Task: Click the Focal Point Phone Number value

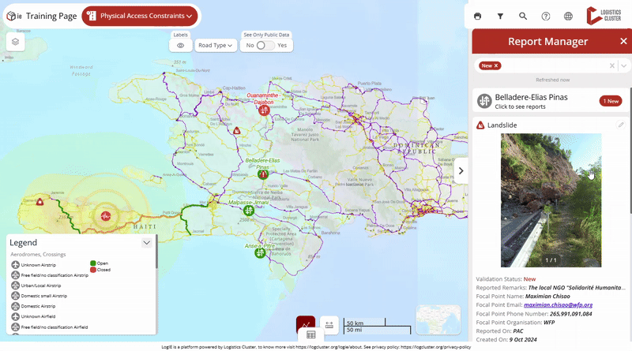Action: pos(570,314)
